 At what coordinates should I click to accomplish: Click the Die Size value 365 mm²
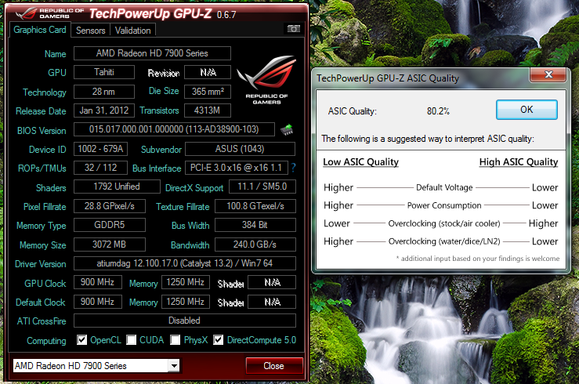click(208, 92)
